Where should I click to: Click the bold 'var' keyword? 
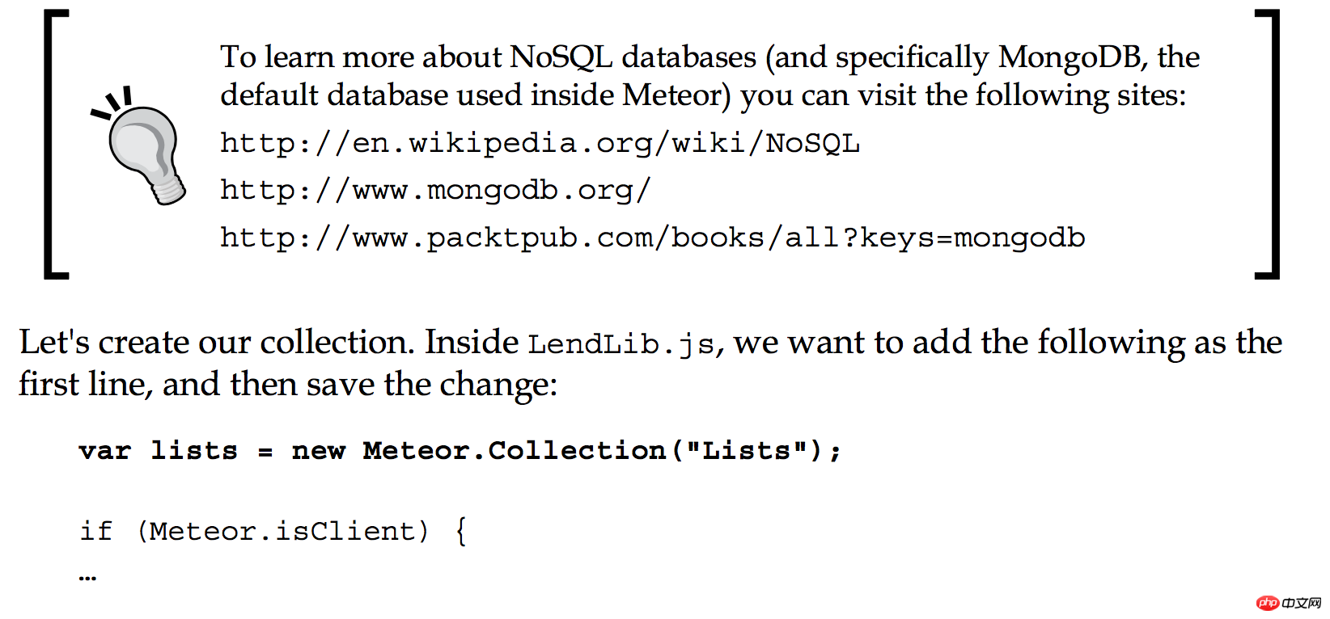pos(105,451)
